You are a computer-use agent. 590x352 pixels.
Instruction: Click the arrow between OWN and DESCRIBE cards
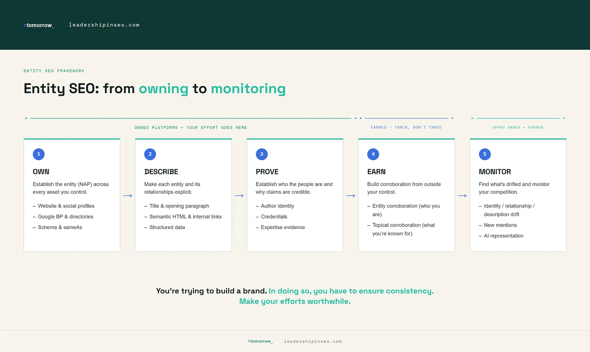128,196
